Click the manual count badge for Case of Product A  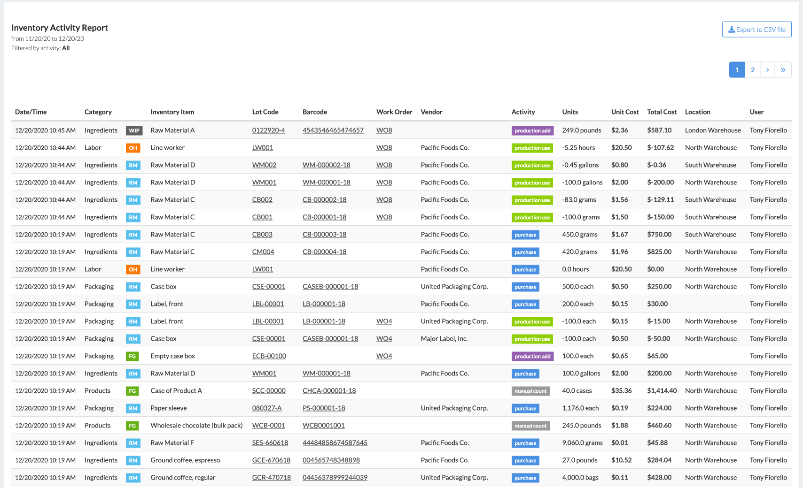tap(530, 390)
